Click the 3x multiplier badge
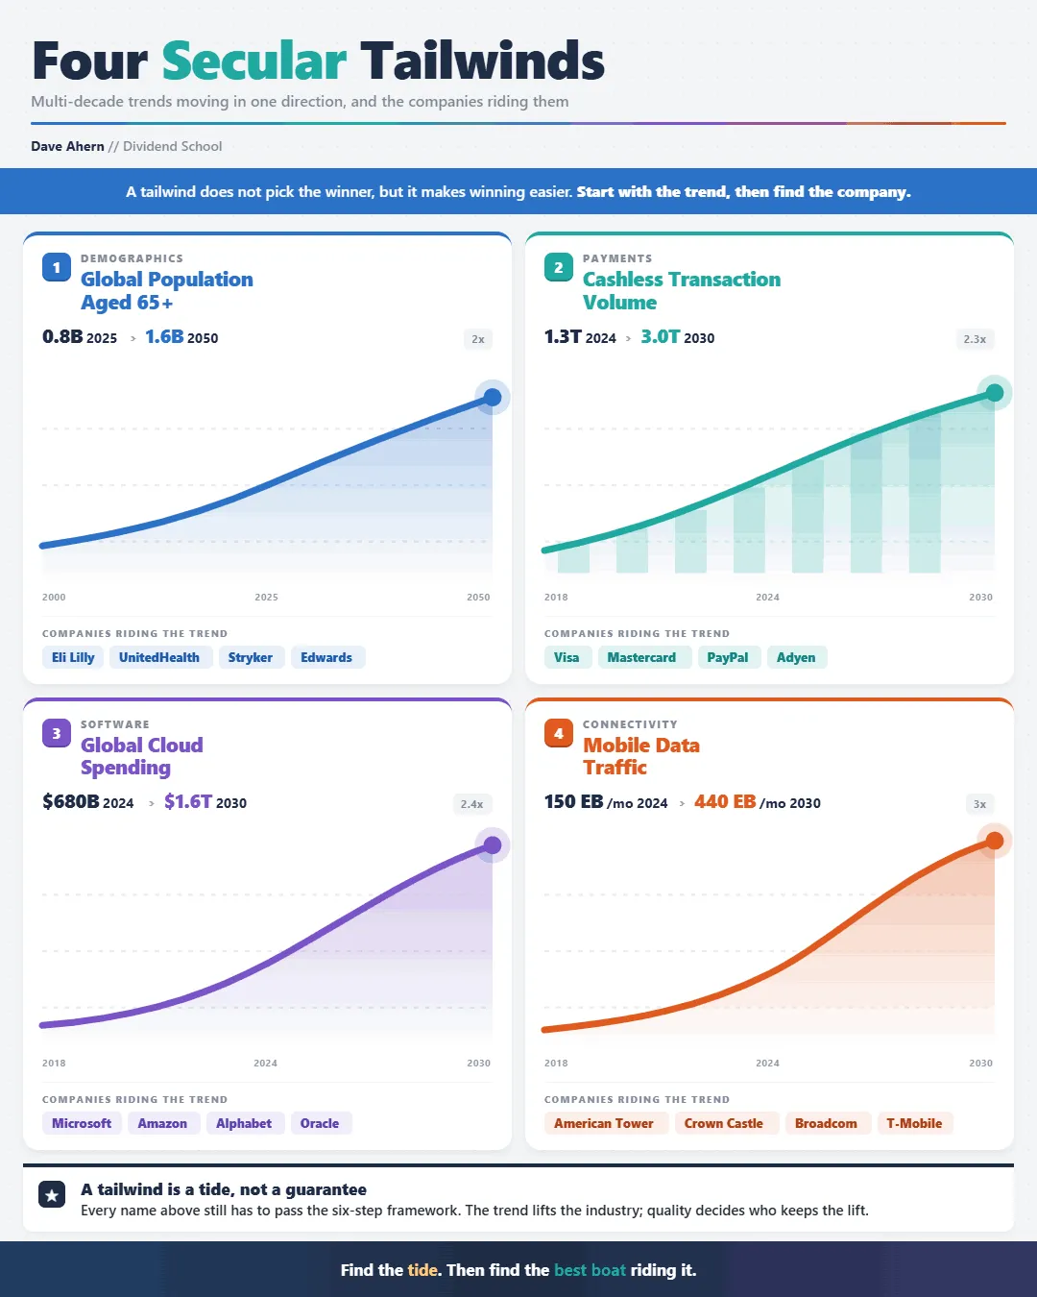1037x1297 pixels. click(x=979, y=804)
